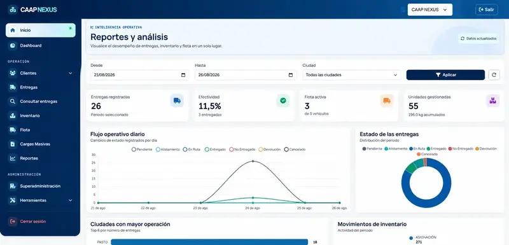Screen dimensions: 509x245
Task: Click Cancelado orange swatch in Estado legend
Action: [419, 154]
